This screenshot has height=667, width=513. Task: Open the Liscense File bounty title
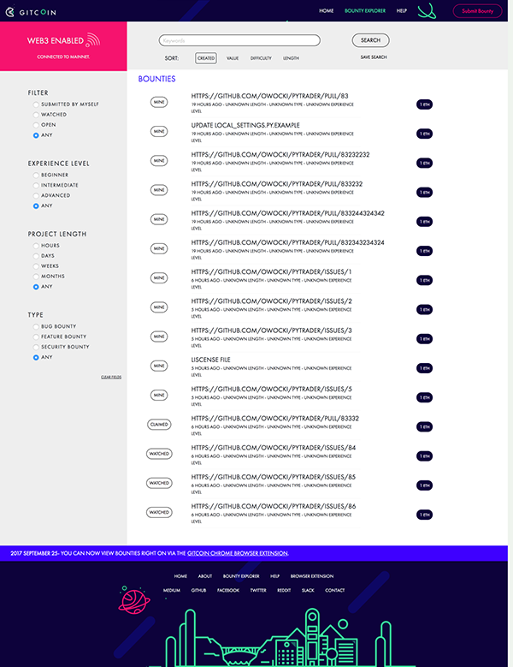(210, 360)
